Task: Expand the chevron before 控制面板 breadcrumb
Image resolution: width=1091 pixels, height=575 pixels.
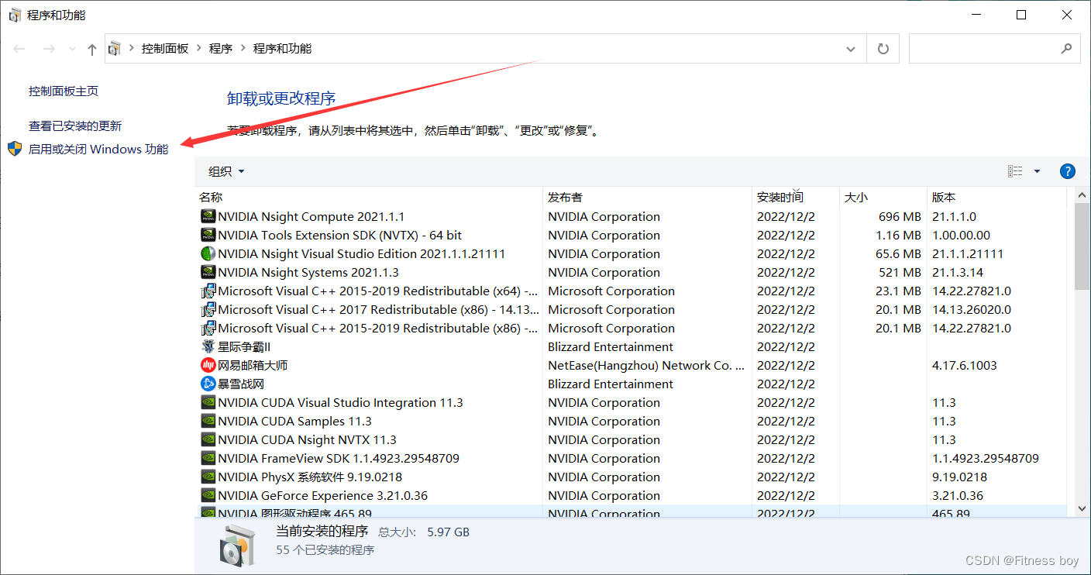Action: (x=132, y=49)
